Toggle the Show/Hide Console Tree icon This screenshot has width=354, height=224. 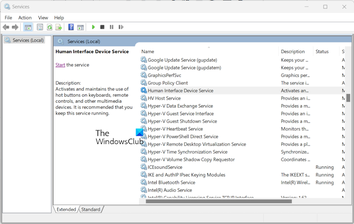28,27
